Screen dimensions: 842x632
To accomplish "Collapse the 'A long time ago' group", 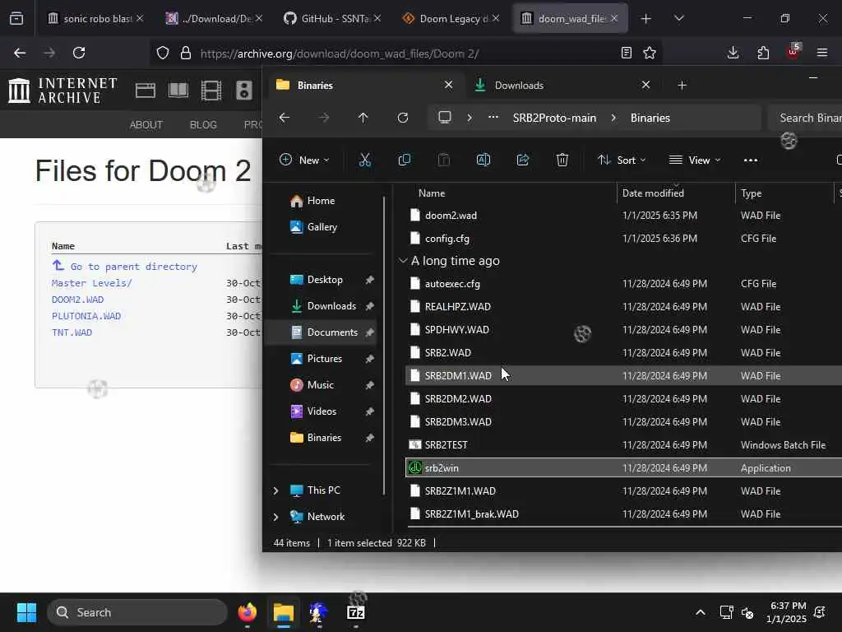I will tap(403, 261).
